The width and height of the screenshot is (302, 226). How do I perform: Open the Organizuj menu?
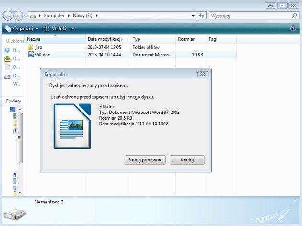pos(22,29)
